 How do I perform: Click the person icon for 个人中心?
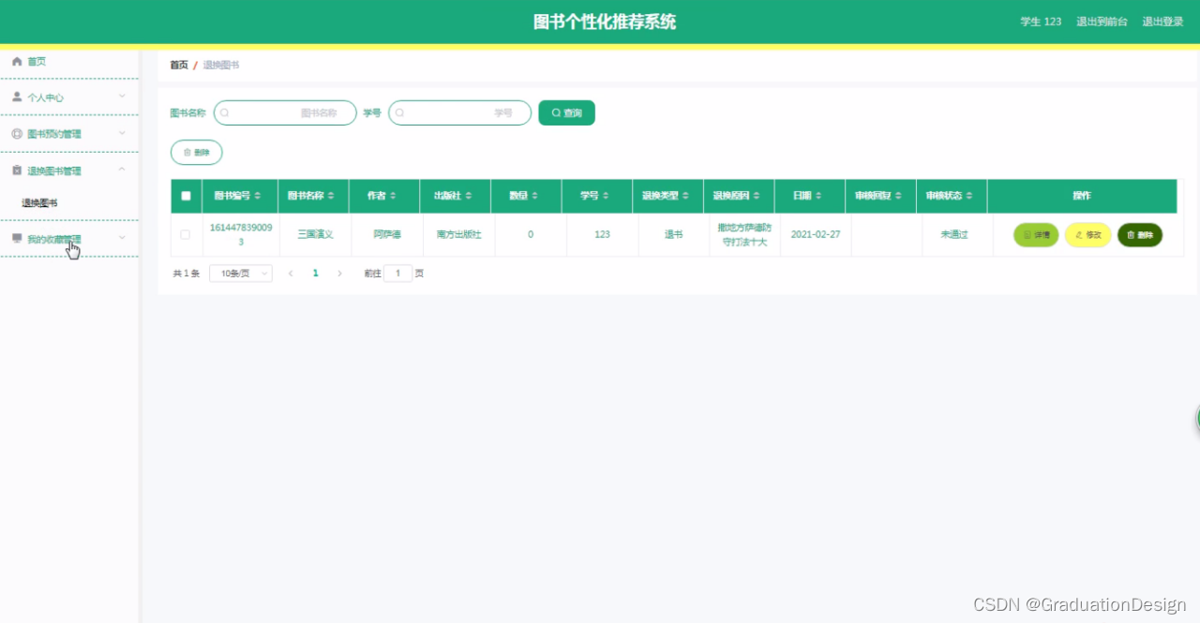[x=17, y=96]
